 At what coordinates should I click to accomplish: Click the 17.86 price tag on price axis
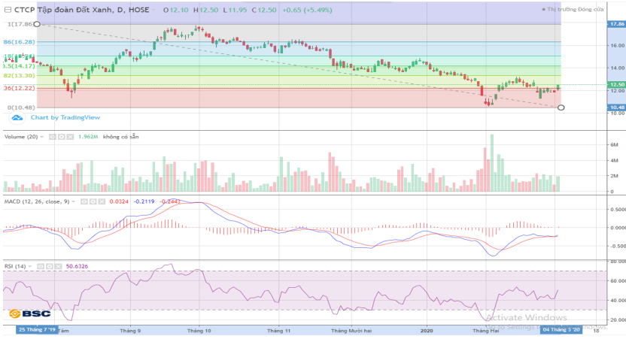point(617,24)
